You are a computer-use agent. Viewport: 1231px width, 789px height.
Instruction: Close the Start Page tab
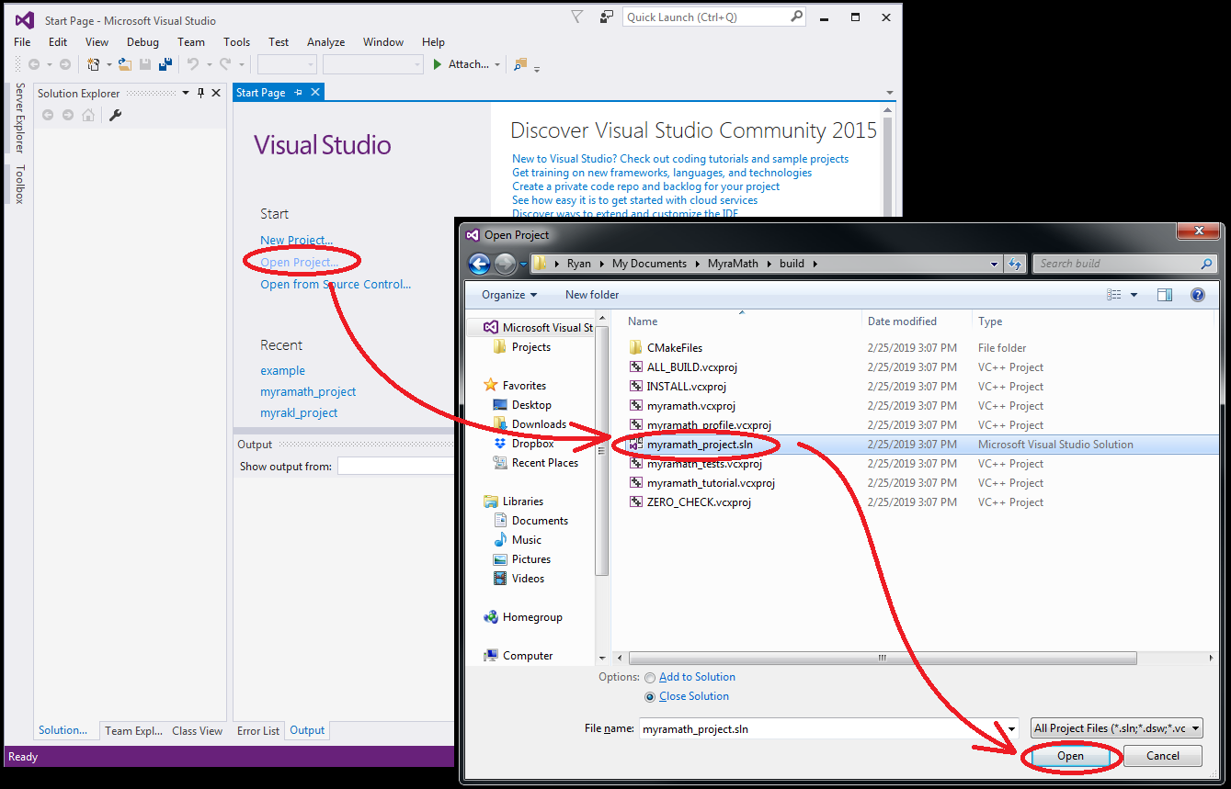[x=315, y=93]
